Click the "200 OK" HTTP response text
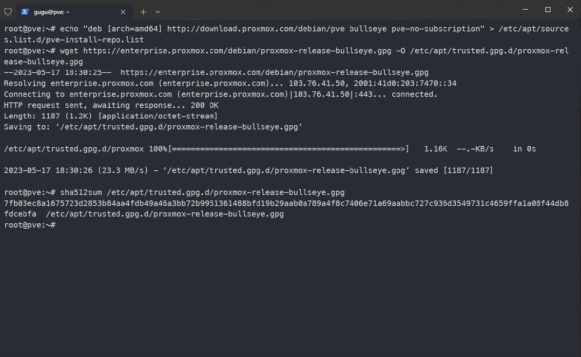Screen dimensions: 581x357 pyautogui.click(x=204, y=105)
